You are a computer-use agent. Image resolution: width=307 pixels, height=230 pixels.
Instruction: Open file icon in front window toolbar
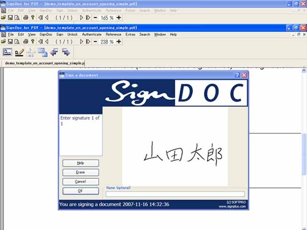pos(3,42)
